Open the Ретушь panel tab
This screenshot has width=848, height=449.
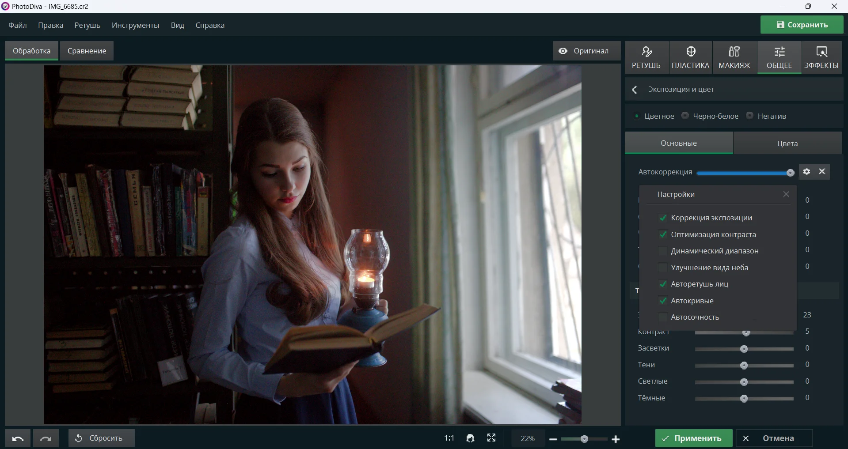pos(646,57)
